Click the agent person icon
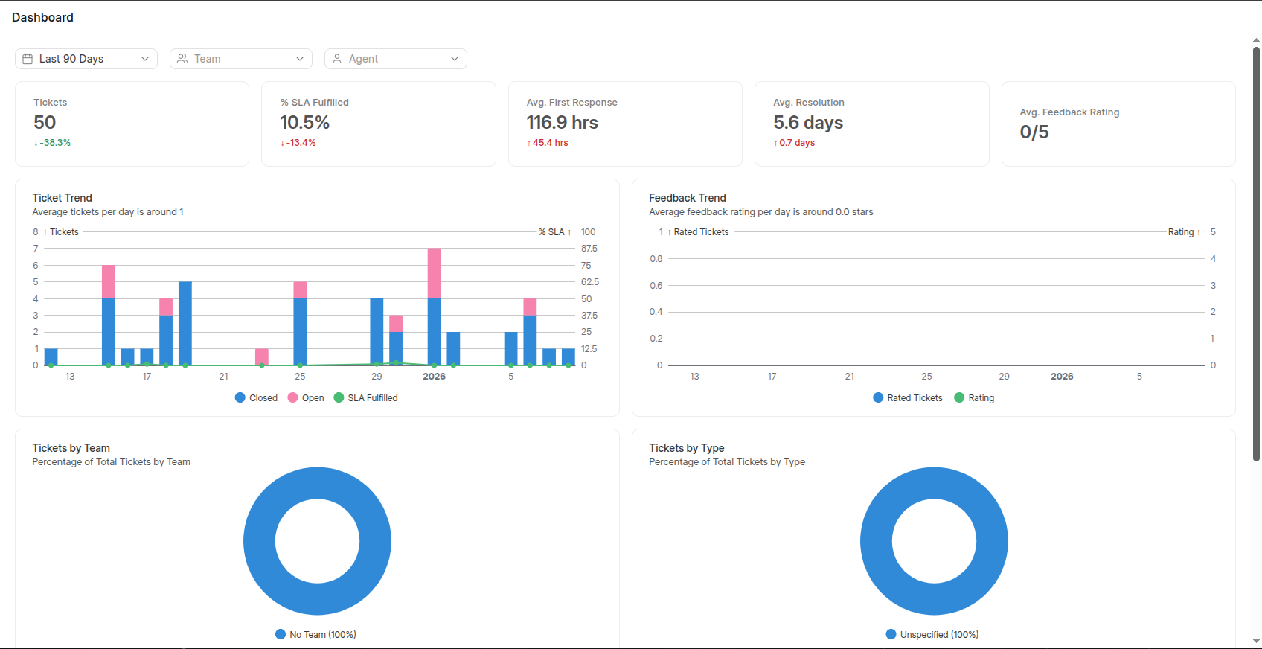1262x649 pixels. pyautogui.click(x=337, y=59)
